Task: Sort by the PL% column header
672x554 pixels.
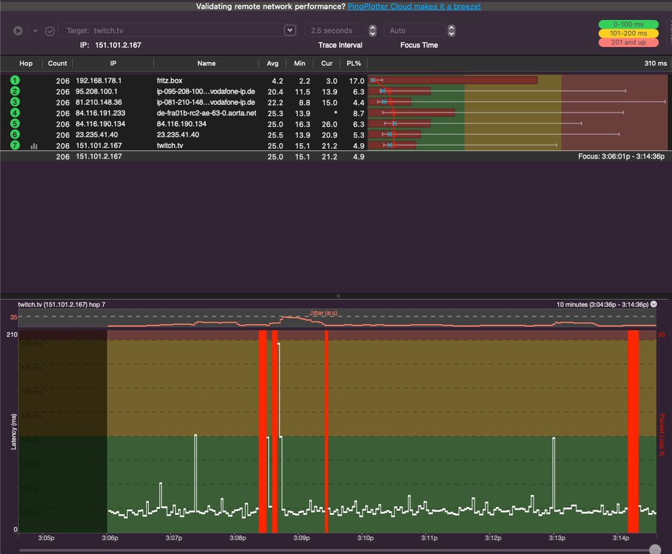Action: click(x=354, y=63)
